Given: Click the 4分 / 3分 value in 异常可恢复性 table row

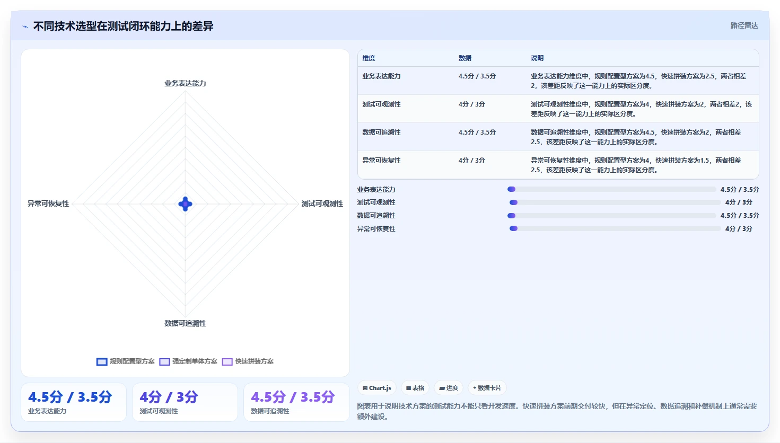Looking at the screenshot, I should click(x=472, y=161).
